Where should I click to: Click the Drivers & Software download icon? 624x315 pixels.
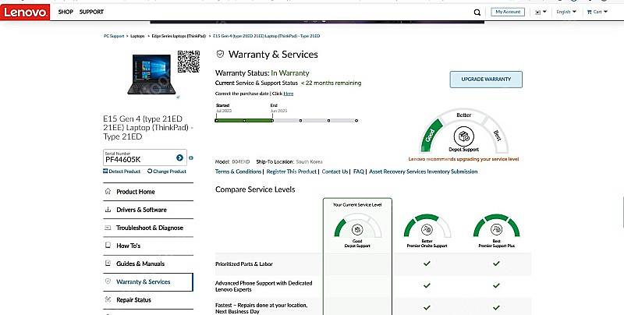[x=108, y=210]
